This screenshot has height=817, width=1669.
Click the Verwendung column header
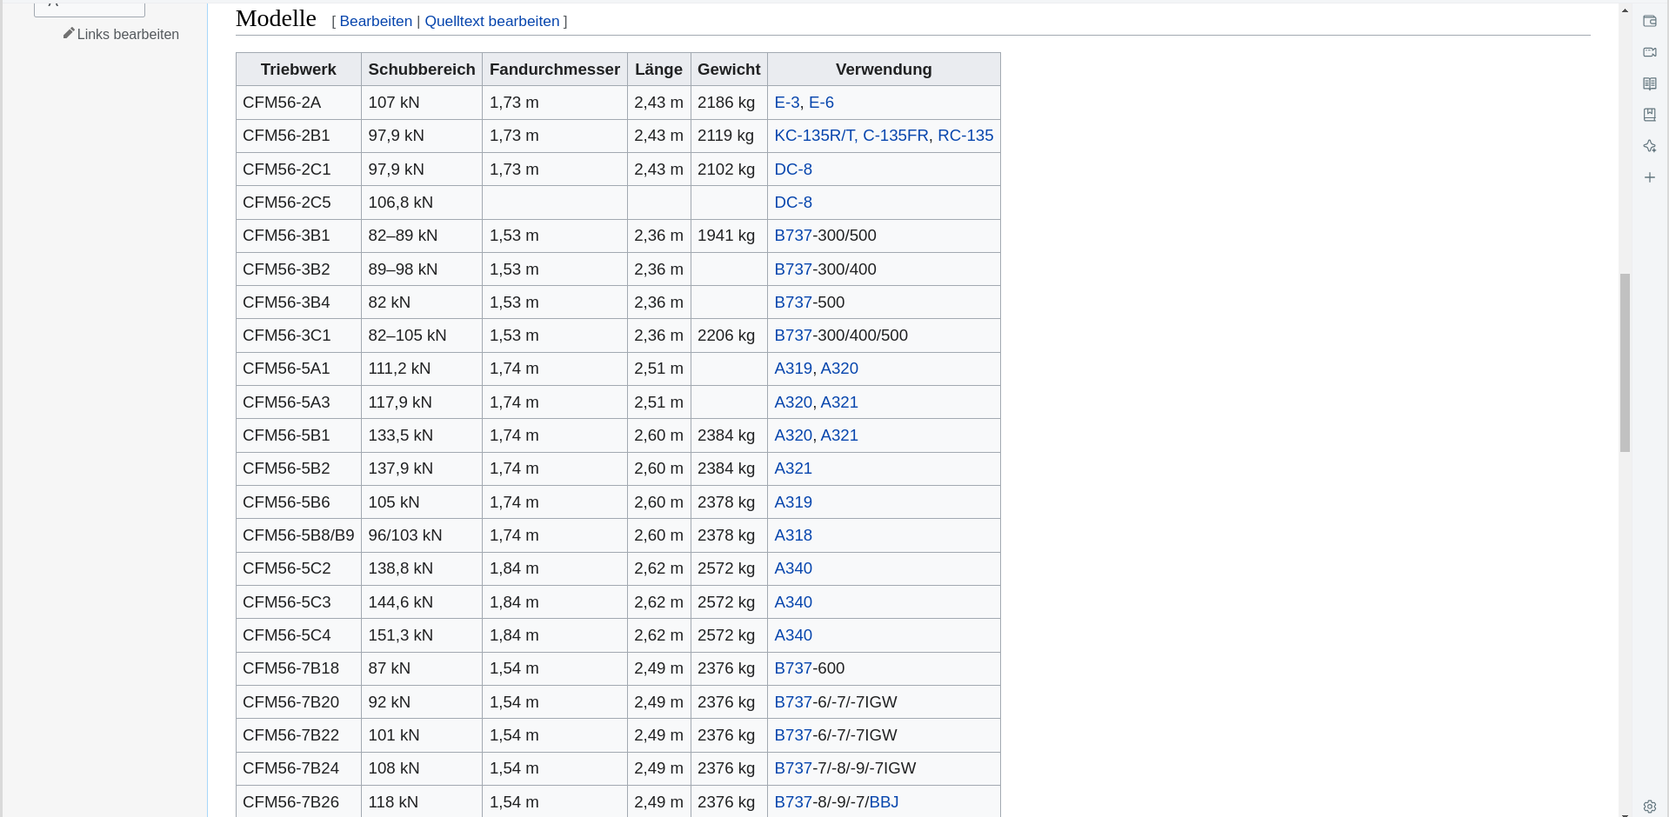click(884, 70)
